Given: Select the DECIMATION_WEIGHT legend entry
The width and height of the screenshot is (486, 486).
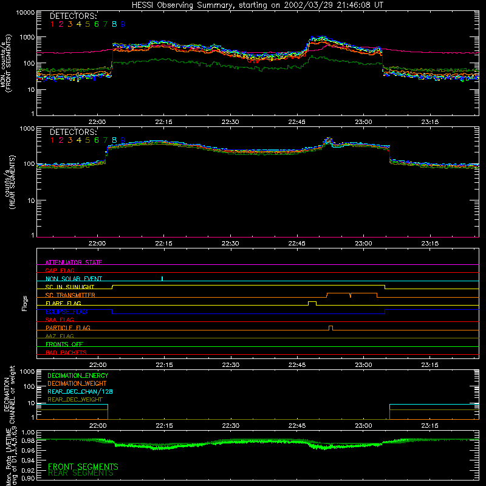Looking at the screenshot, I should (x=77, y=383).
